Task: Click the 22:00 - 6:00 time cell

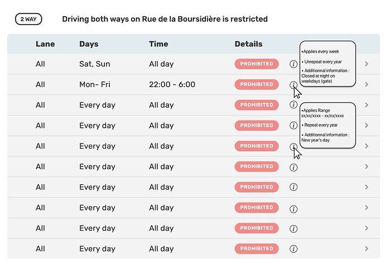Action: tap(172, 84)
